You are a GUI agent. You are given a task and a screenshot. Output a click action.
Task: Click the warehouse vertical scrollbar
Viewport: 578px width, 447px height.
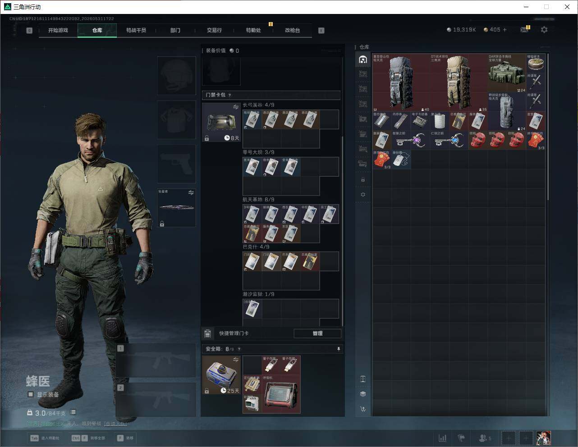point(548,126)
